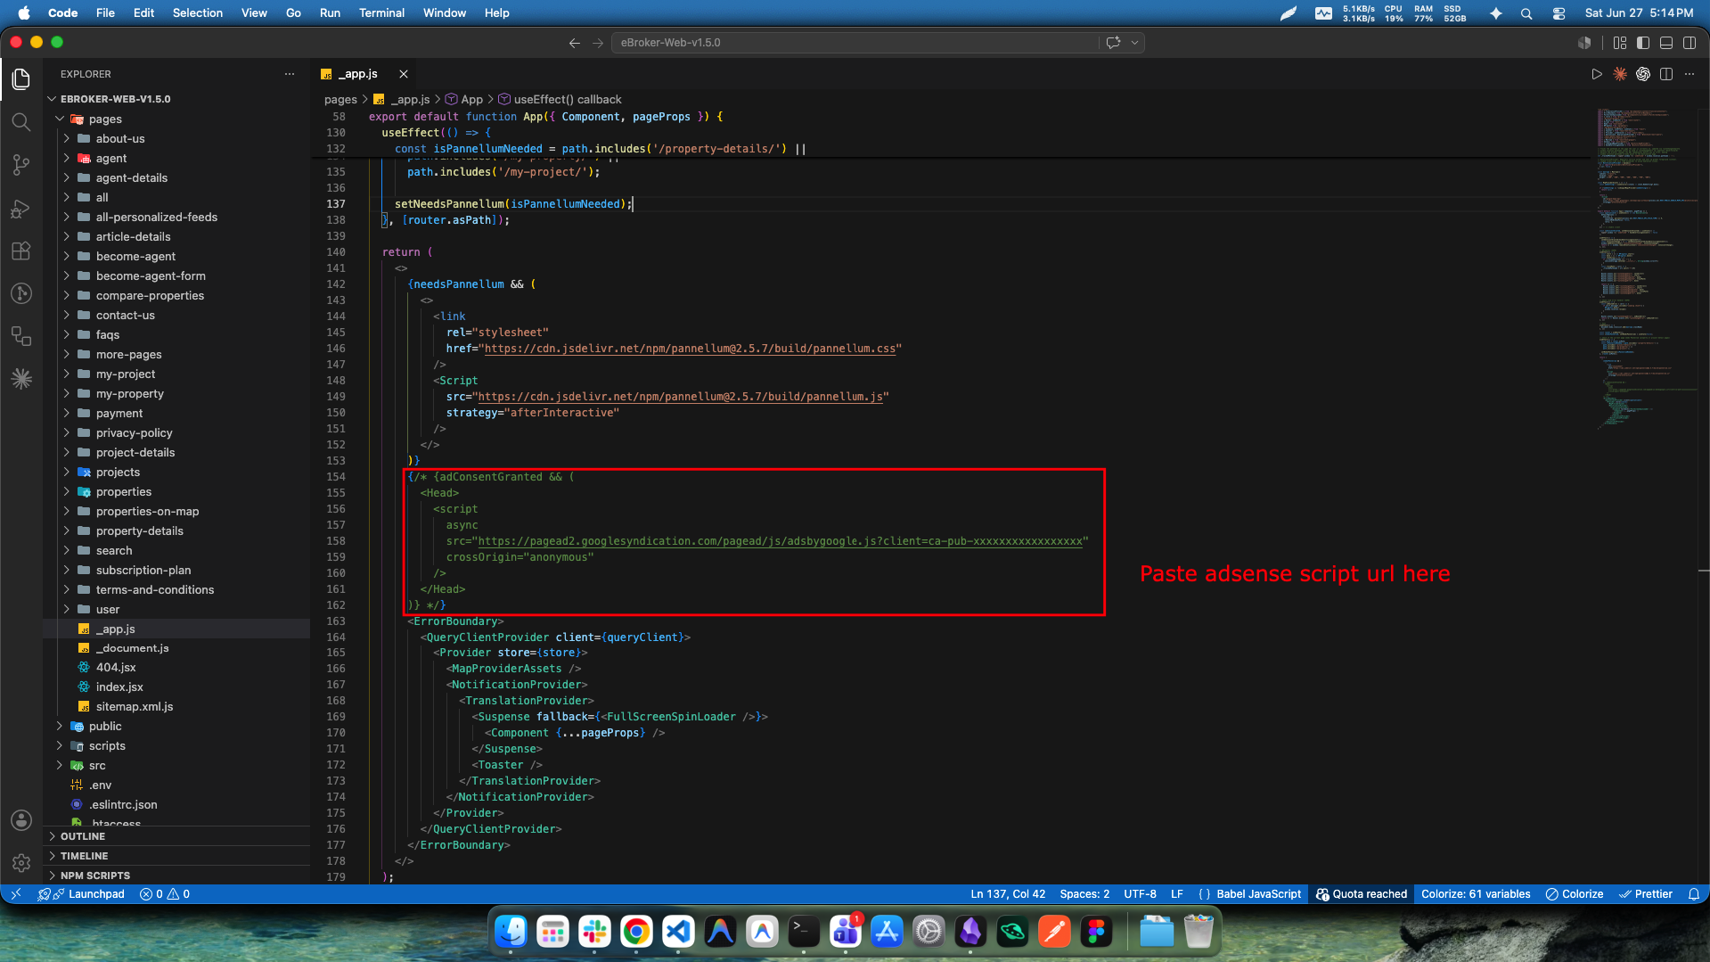1710x962 pixels.
Task: Click the code minimap overview
Action: tap(1647, 267)
